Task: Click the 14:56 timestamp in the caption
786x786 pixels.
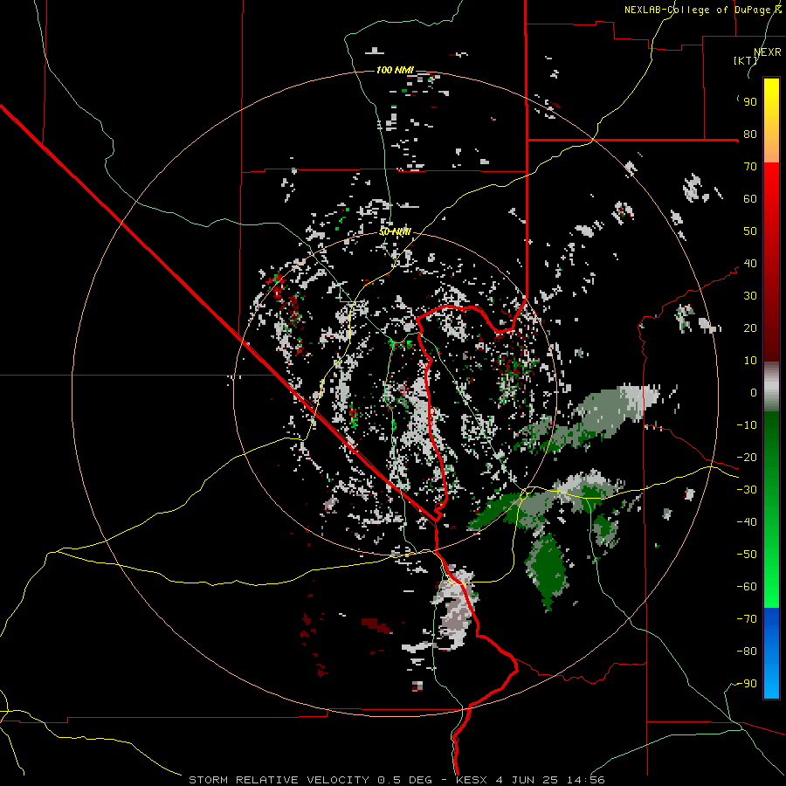Action: coord(585,780)
